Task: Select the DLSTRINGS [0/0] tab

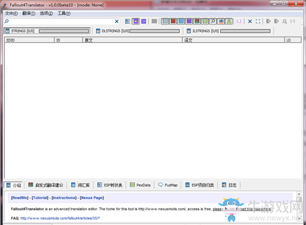Action: point(138,31)
